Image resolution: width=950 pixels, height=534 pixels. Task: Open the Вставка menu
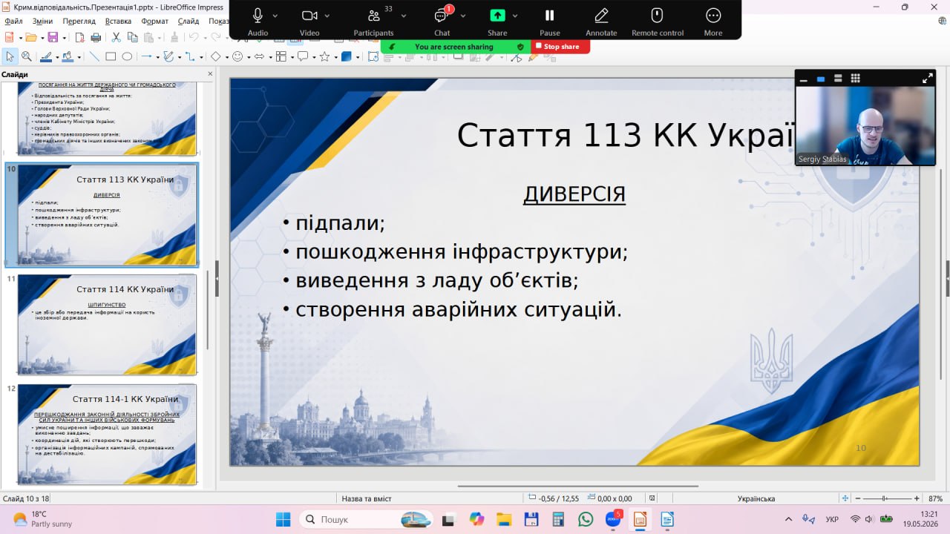pos(119,22)
